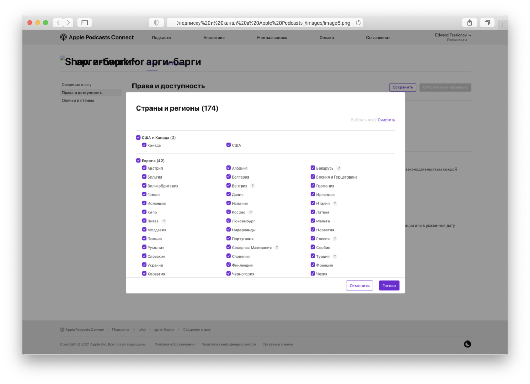
Task: Uncheck the Канада checkbox
Action: point(144,145)
